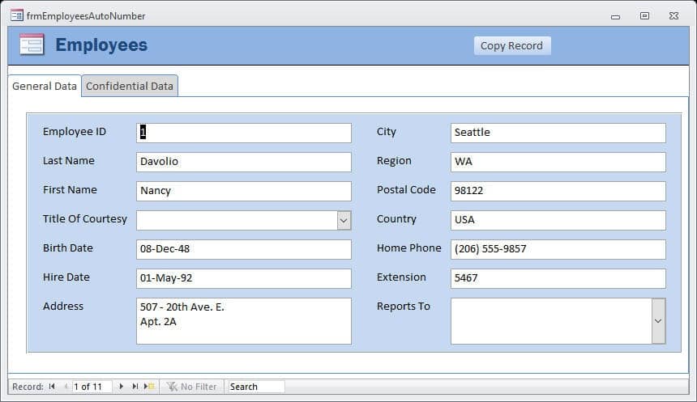The image size is (697, 402).
Task: Click the City field showing Seattle
Action: [558, 133]
